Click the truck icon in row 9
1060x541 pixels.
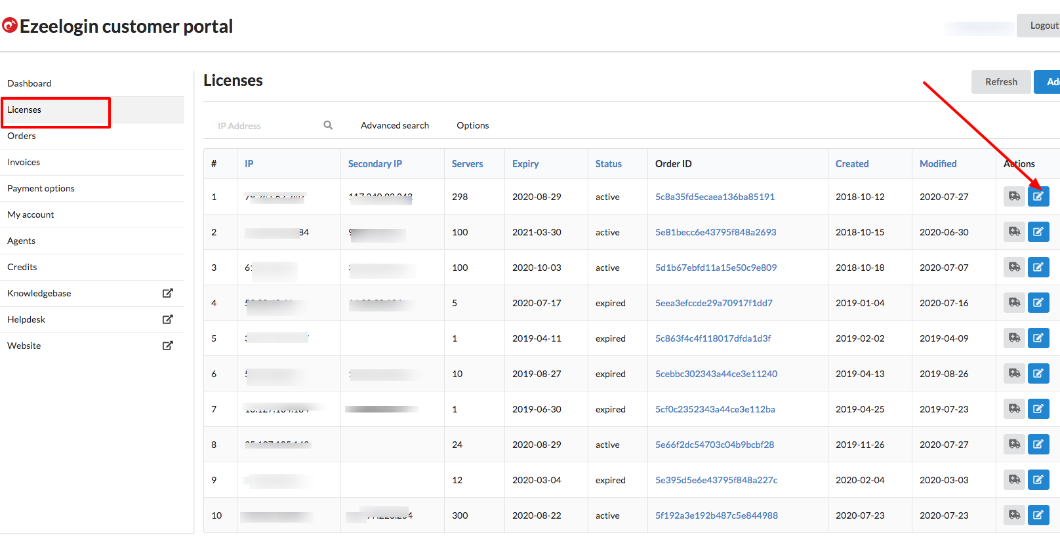[1015, 479]
